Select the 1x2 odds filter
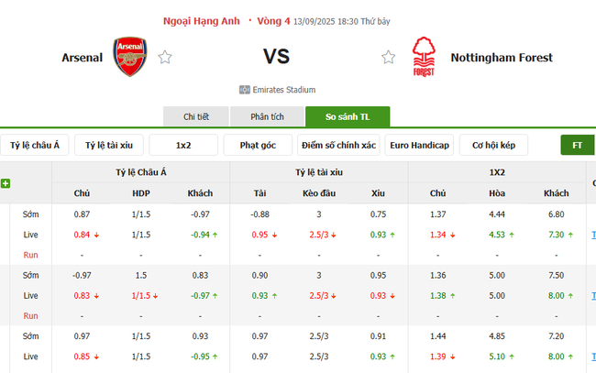The width and height of the screenshot is (596, 373). coord(183,146)
